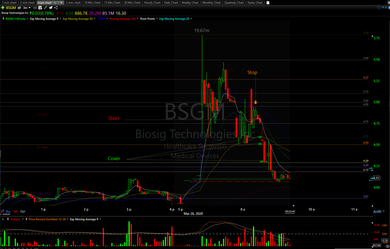The image size is (390, 249).
Task: Switch to 5 min chart tab
Action: click(73, 3)
